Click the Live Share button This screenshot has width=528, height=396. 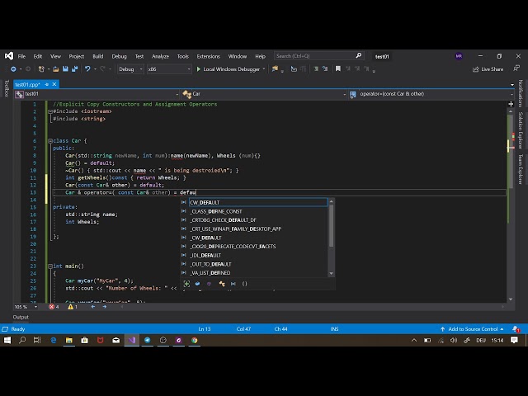pos(488,69)
